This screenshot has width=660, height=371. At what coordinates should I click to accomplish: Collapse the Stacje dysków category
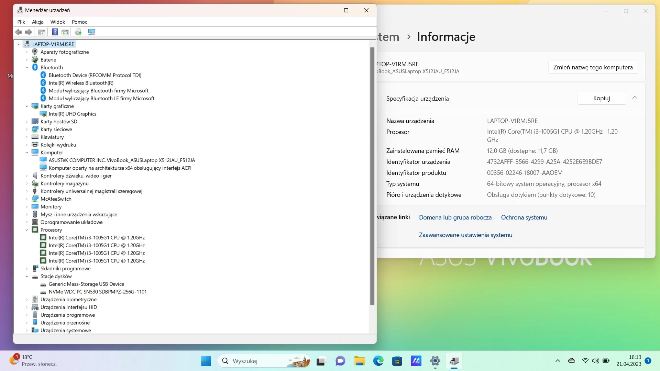point(27,276)
